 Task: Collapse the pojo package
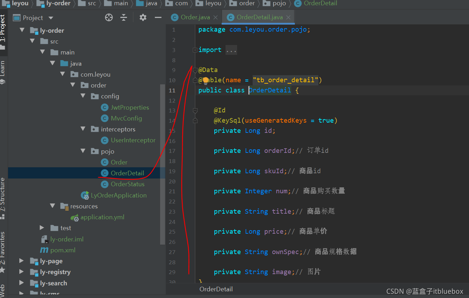click(83, 151)
